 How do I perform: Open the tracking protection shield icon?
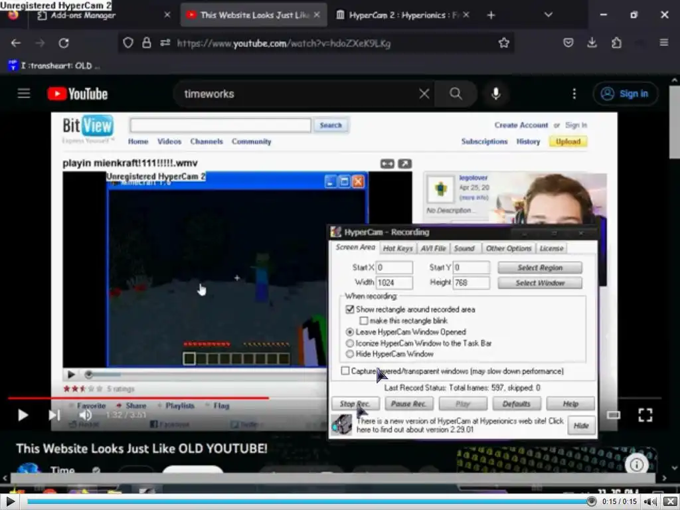point(128,42)
